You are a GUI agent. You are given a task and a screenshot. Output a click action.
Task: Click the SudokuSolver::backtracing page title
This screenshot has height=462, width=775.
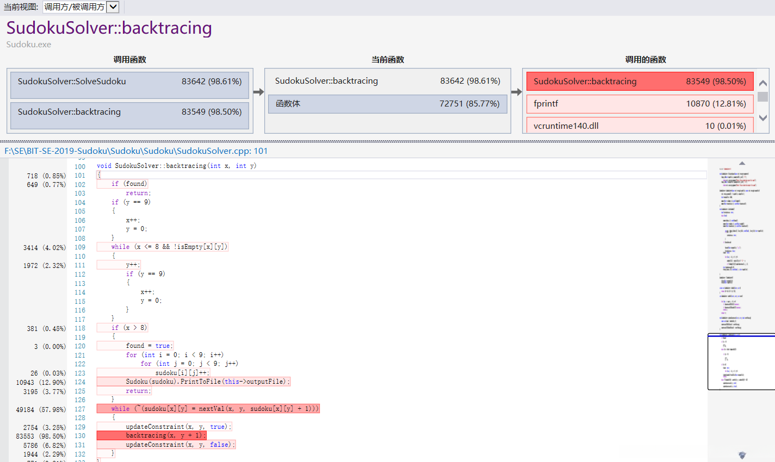(109, 28)
